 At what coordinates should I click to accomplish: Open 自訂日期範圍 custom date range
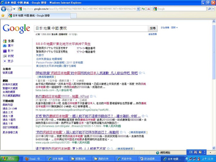point(11,127)
